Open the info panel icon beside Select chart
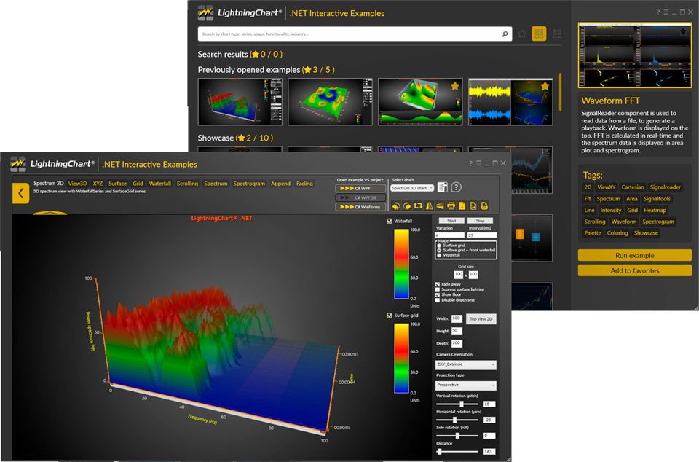 [442, 187]
